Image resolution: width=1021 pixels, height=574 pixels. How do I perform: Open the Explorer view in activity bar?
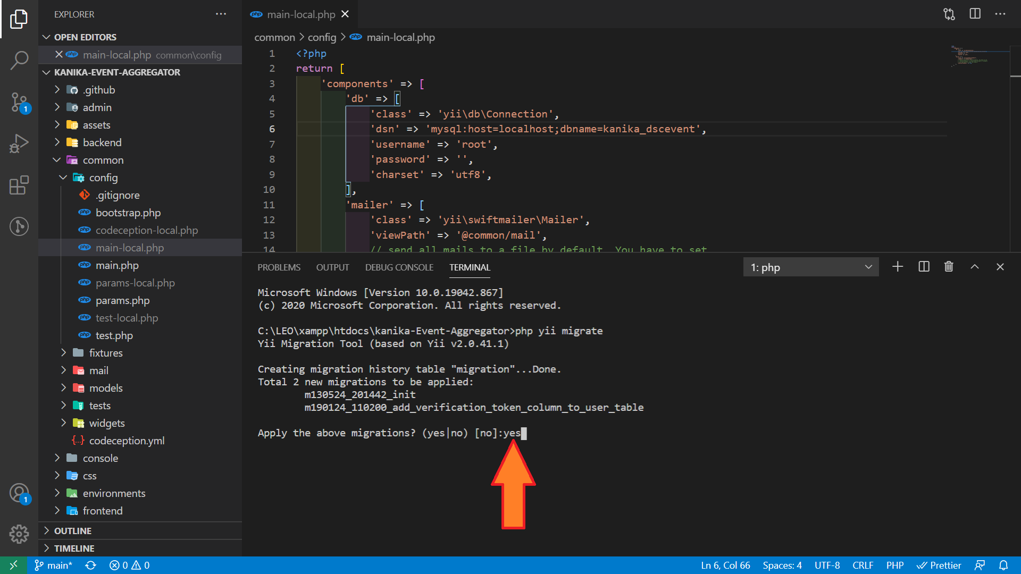click(x=19, y=19)
